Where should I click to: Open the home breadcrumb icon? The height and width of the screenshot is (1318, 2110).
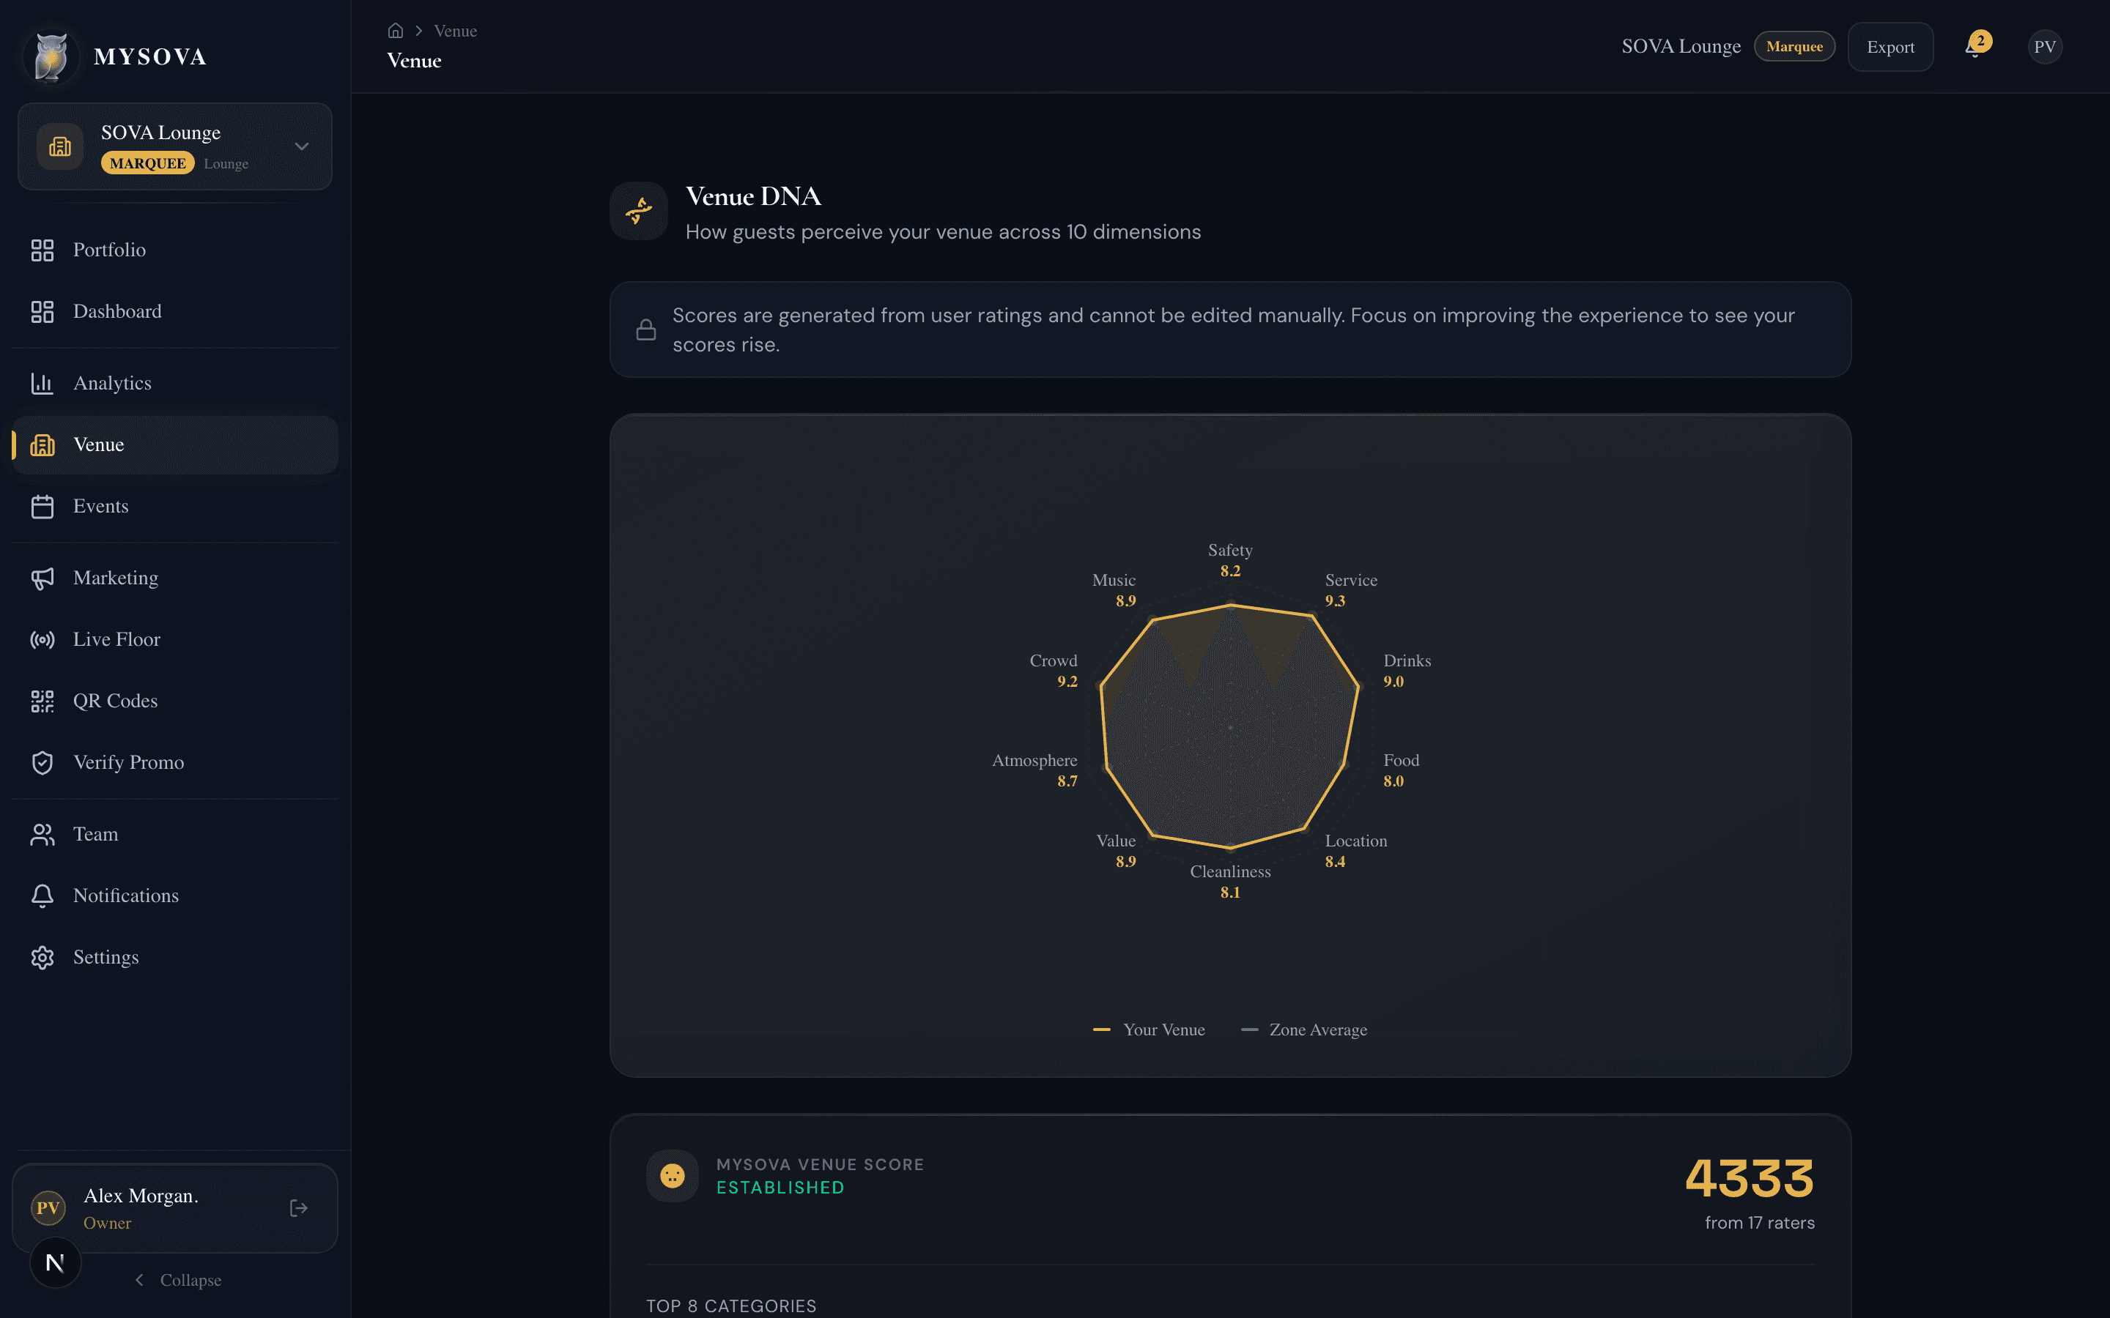[x=396, y=29]
